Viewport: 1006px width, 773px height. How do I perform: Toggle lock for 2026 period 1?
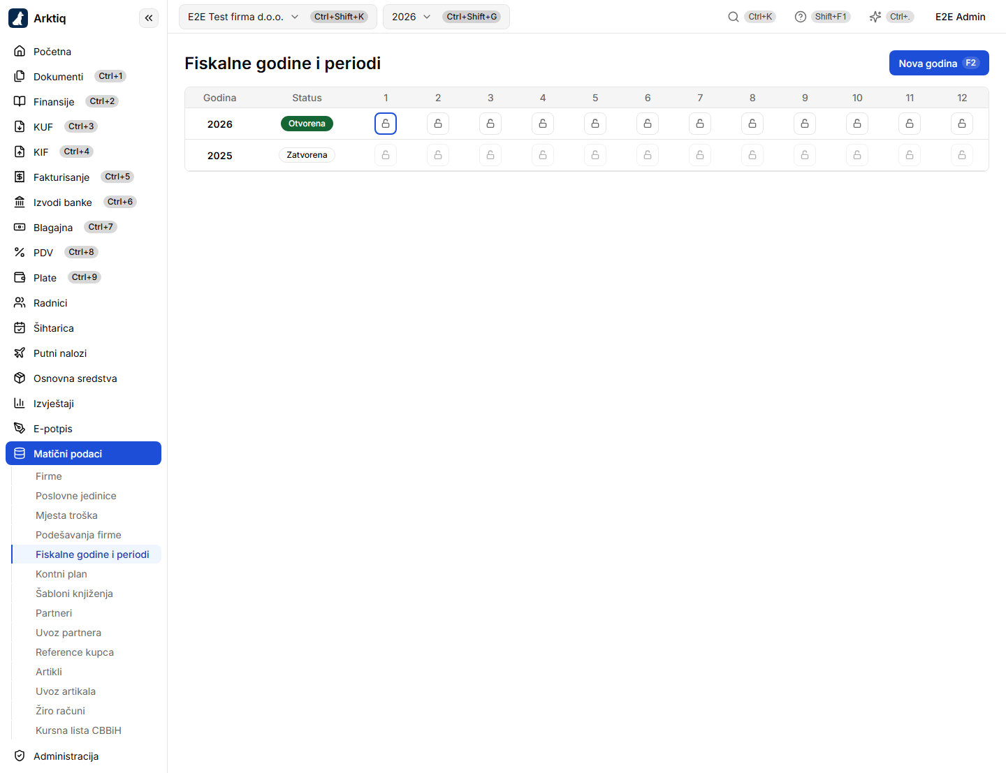[x=386, y=124]
